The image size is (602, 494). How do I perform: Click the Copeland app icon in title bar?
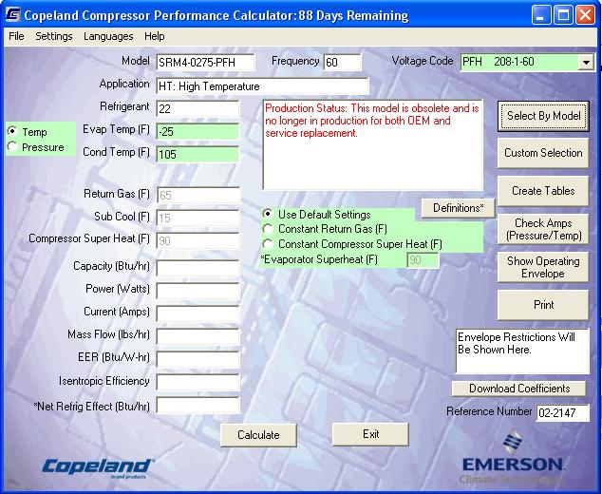click(12, 14)
